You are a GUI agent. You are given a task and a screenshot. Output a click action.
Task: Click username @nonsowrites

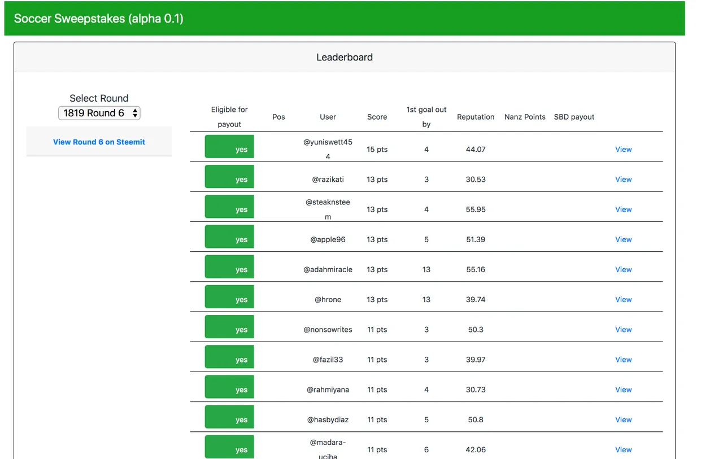[x=328, y=330]
